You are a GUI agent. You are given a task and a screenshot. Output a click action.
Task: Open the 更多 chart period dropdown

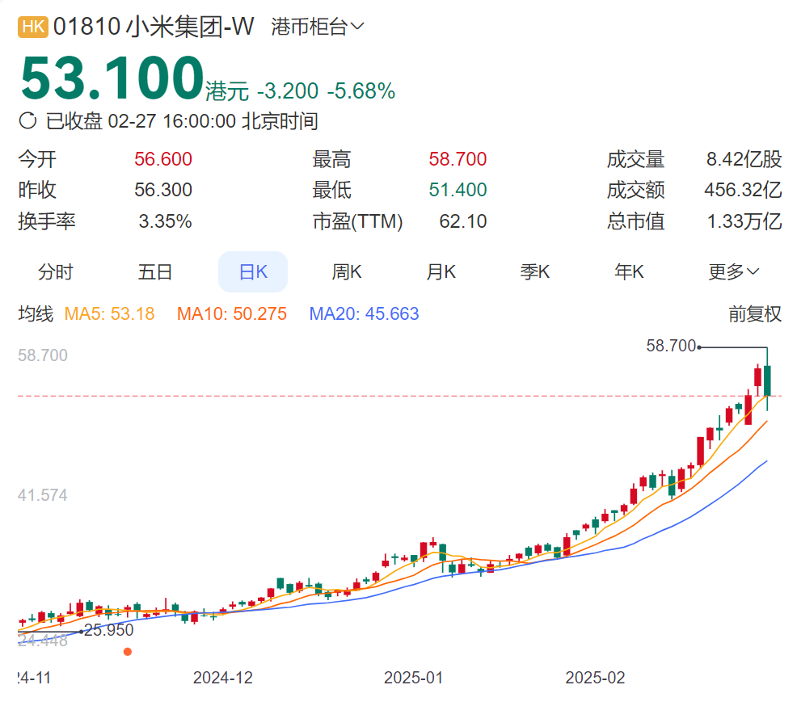(733, 271)
